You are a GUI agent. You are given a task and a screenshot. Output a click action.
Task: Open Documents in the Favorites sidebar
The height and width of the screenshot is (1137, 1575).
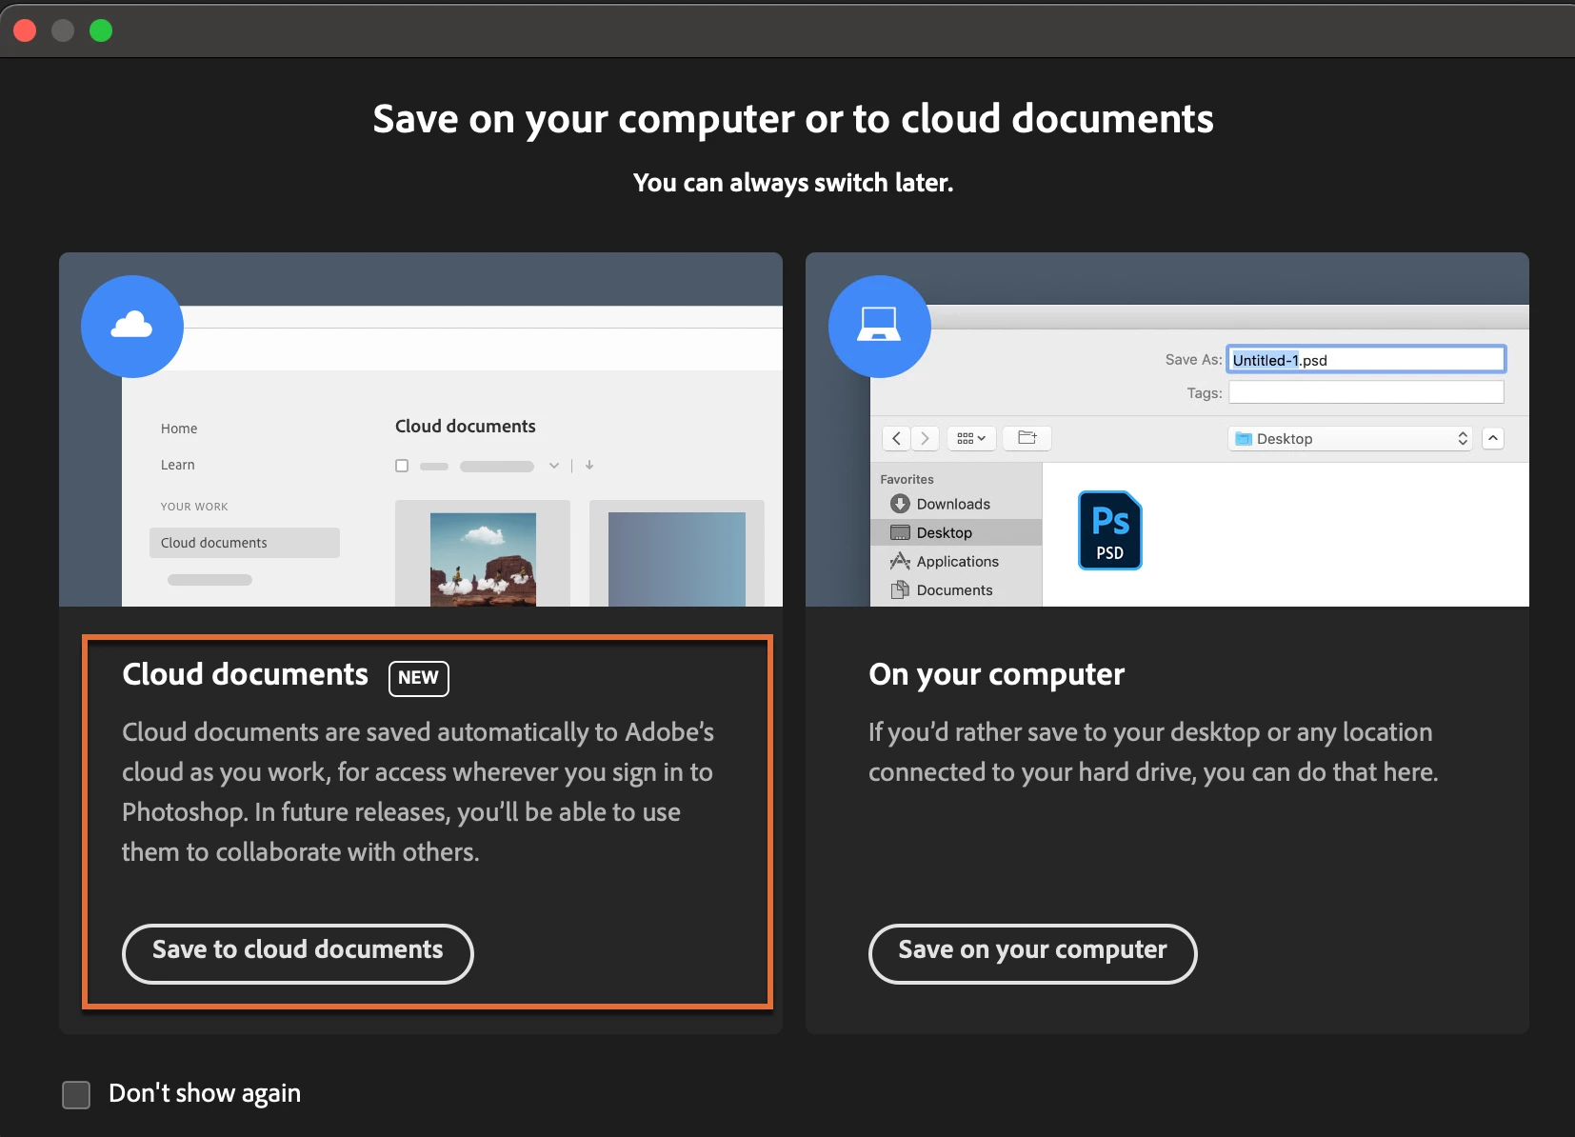(956, 589)
